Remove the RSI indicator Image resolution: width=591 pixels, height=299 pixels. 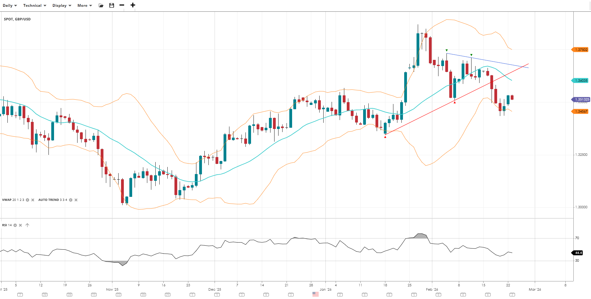[x=20, y=225]
